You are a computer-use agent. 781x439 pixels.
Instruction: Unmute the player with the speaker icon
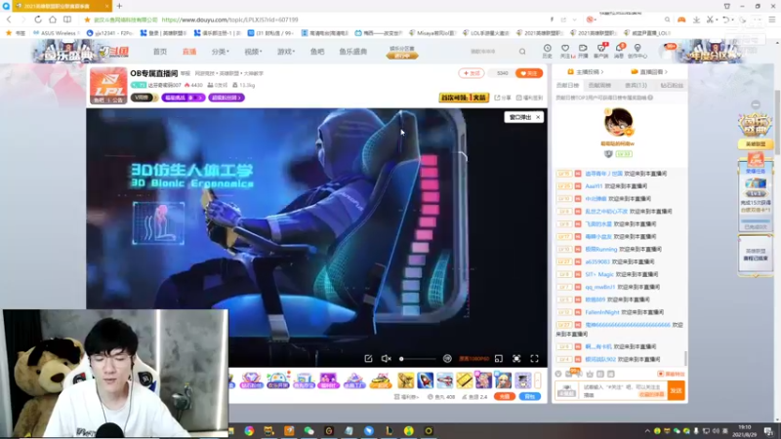pos(386,358)
